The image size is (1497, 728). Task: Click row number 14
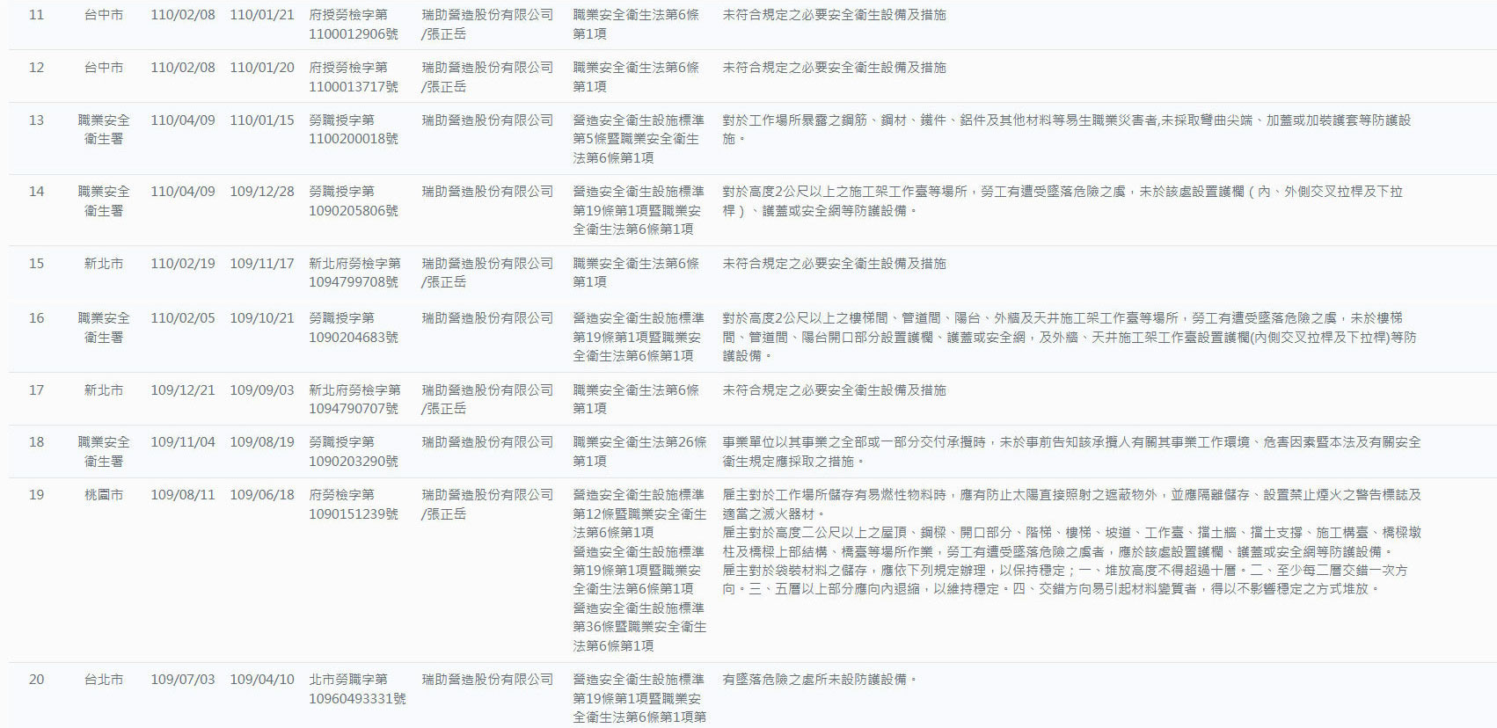click(36, 192)
